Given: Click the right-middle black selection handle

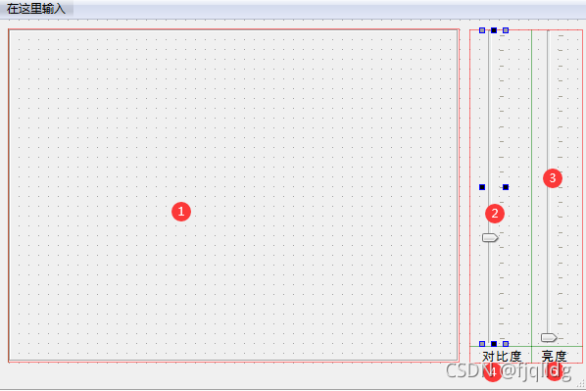Looking at the screenshot, I should pos(506,187).
